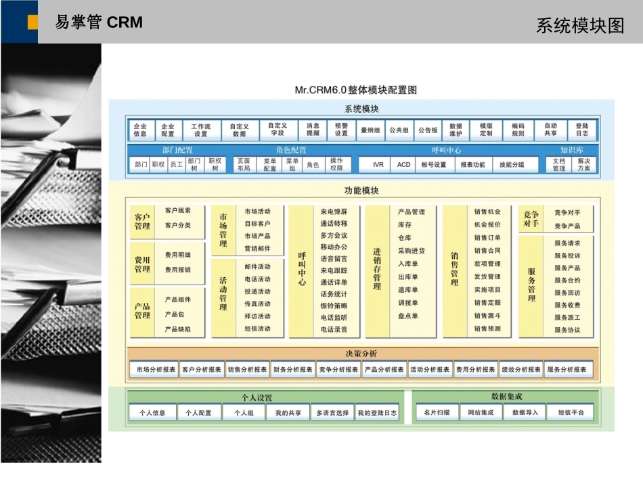
Task: Select the 模版定制 box
Action: pyautogui.click(x=487, y=130)
